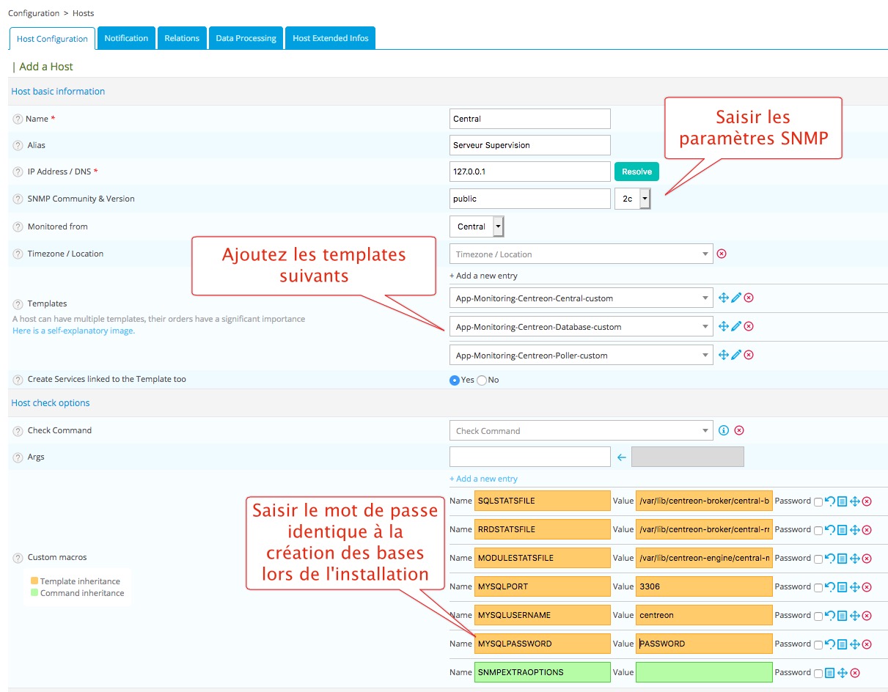
Task: Tick the Password checkbox for MYSQLPASSWORD macro
Action: pyautogui.click(x=818, y=644)
